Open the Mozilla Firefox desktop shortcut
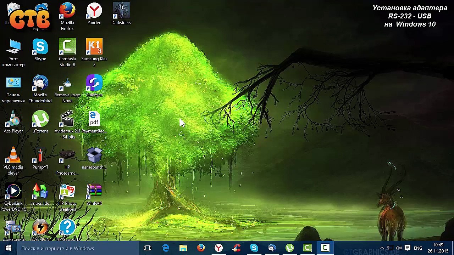 click(x=67, y=17)
